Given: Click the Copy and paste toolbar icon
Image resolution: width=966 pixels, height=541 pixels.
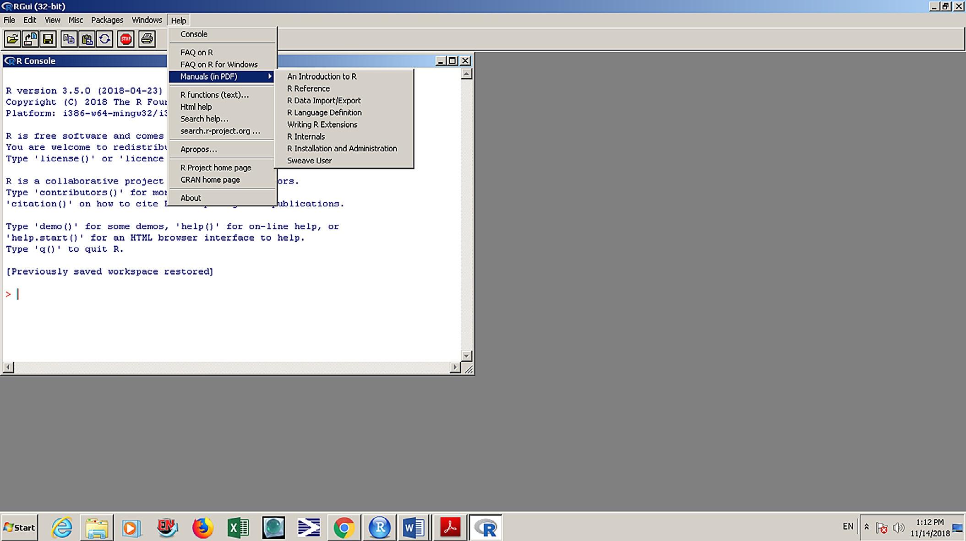Looking at the screenshot, I should tap(105, 39).
